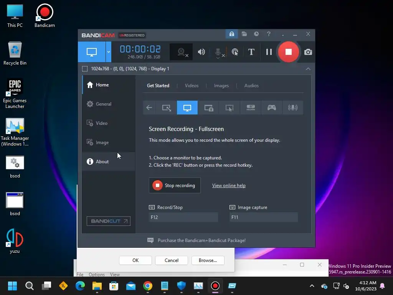Pause the recording
This screenshot has height=295, width=393.
pyautogui.click(x=269, y=52)
